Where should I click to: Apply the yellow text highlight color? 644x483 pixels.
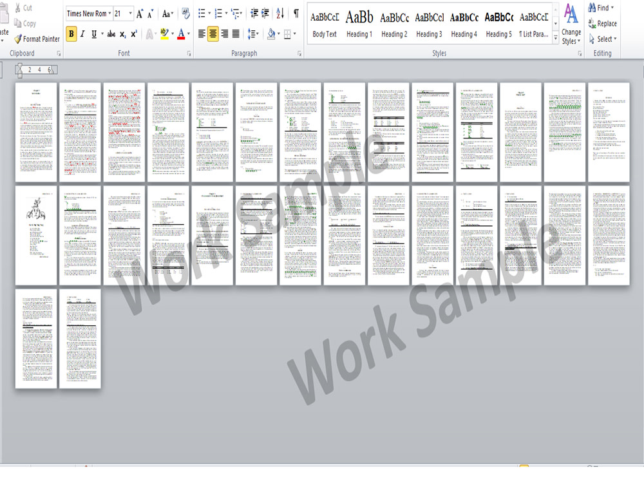(x=165, y=34)
